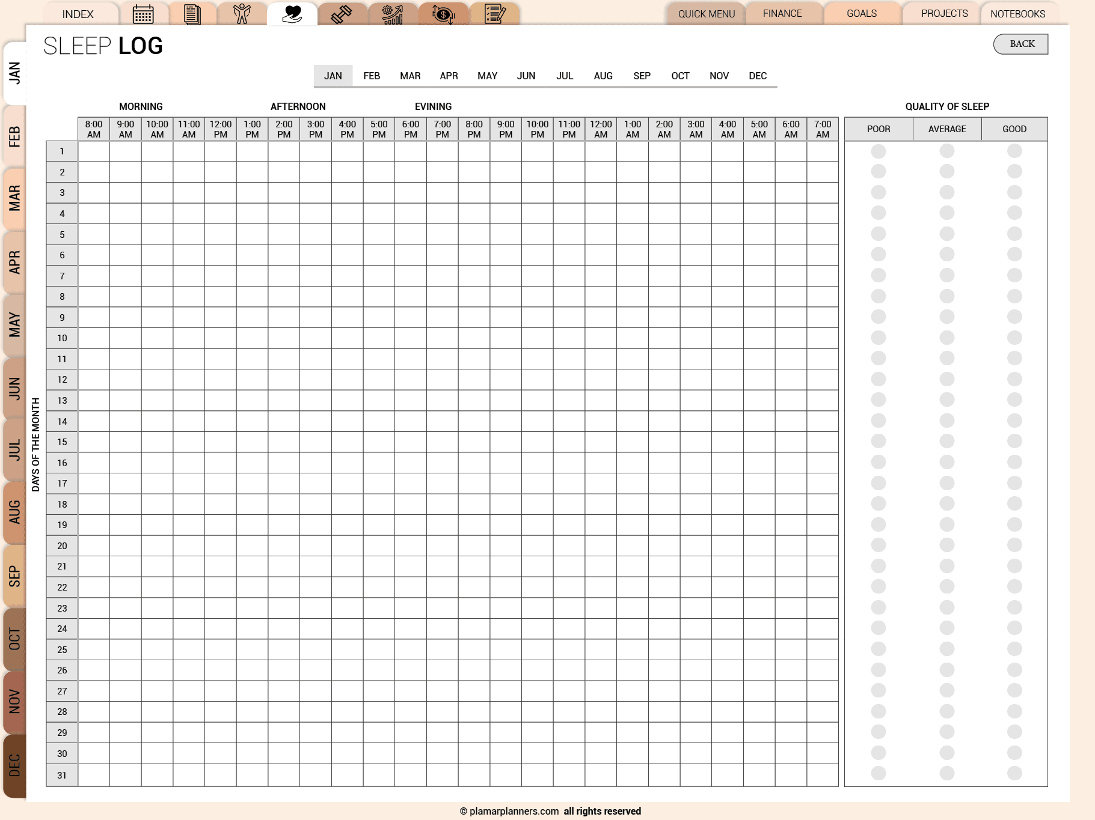Click the 12:00 AM column header
1095x820 pixels.
tap(601, 129)
